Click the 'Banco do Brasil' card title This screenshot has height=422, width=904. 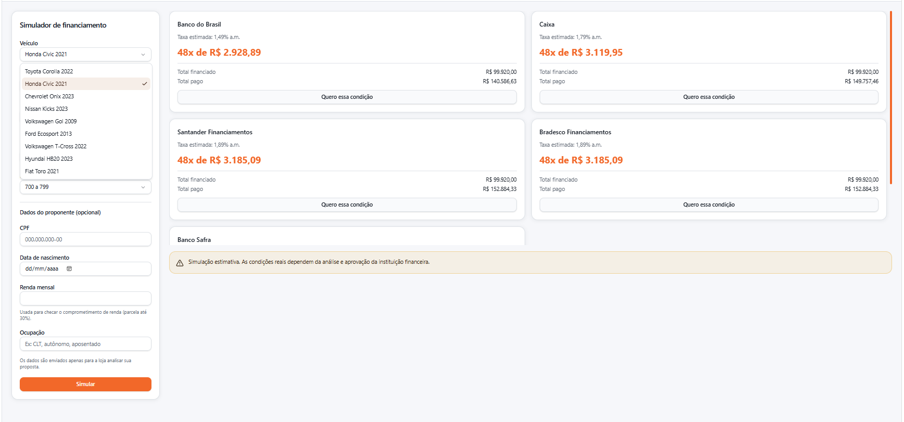coord(199,24)
